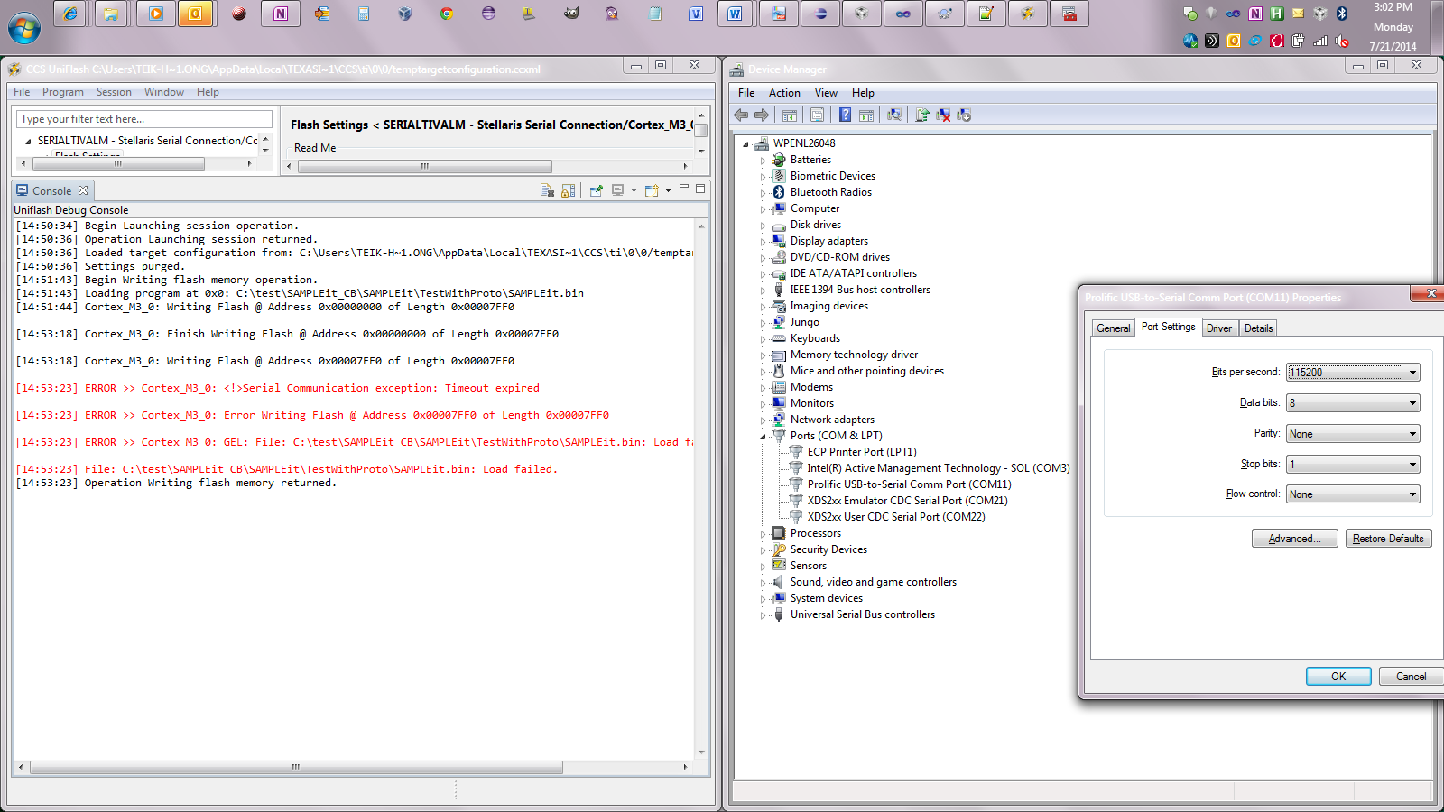The width and height of the screenshot is (1444, 812).
Task: Switch to the Details tab
Action: pos(1259,328)
